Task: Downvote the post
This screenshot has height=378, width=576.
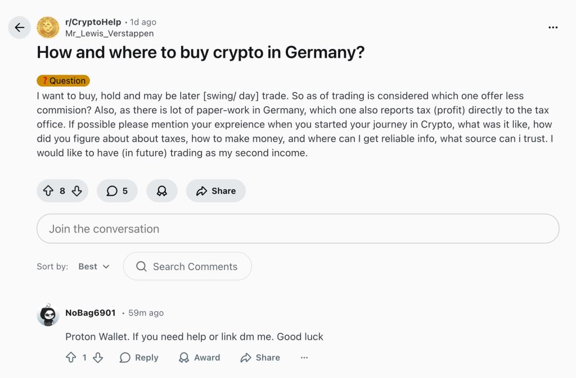Action: (78, 190)
